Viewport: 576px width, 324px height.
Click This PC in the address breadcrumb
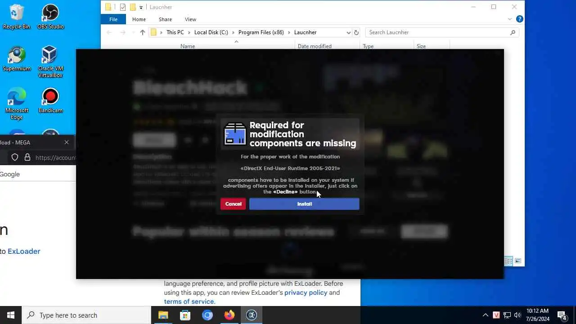coord(175,32)
